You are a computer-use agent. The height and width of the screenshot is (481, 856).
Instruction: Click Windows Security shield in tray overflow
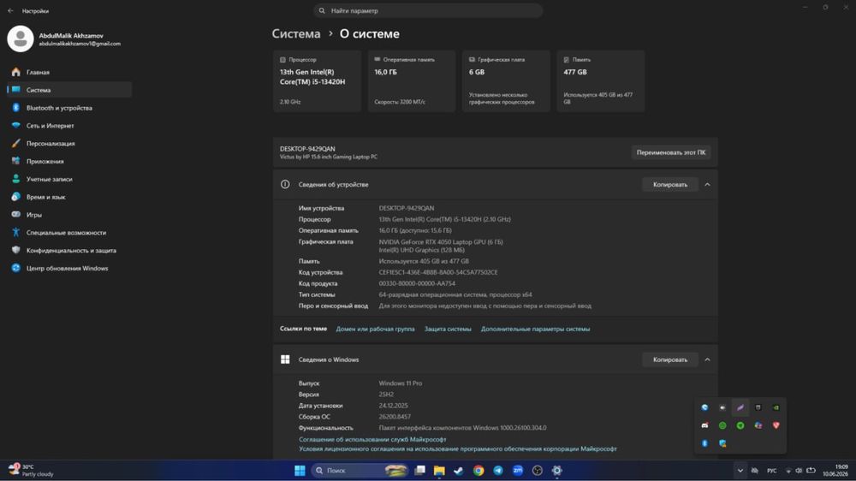coord(722,443)
